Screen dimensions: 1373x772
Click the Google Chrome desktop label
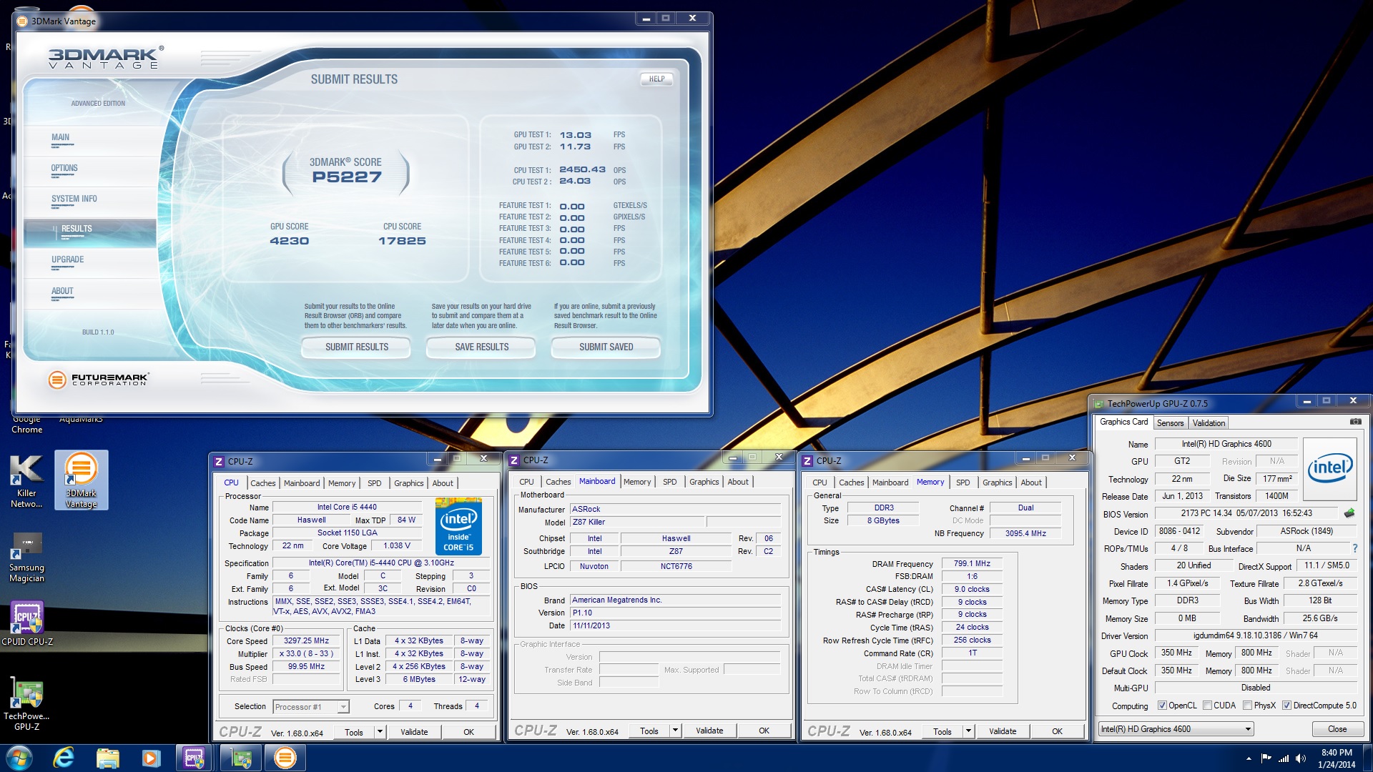26,425
